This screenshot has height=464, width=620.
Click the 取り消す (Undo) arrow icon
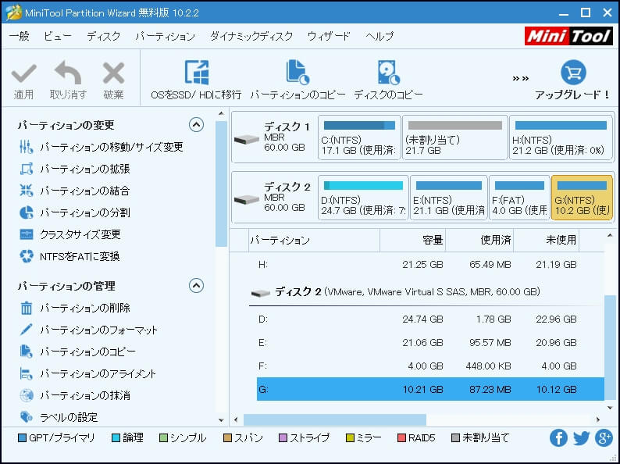pyautogui.click(x=68, y=73)
